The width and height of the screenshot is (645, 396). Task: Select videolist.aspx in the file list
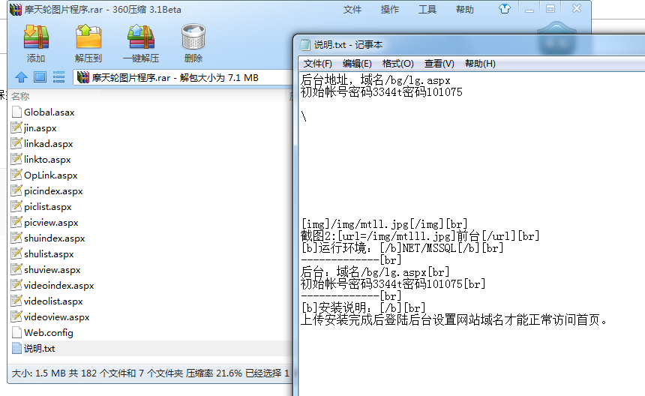tap(53, 301)
